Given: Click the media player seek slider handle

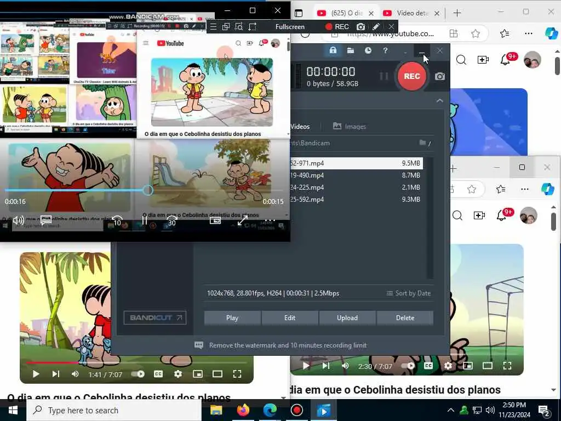Looking at the screenshot, I should coord(148,190).
